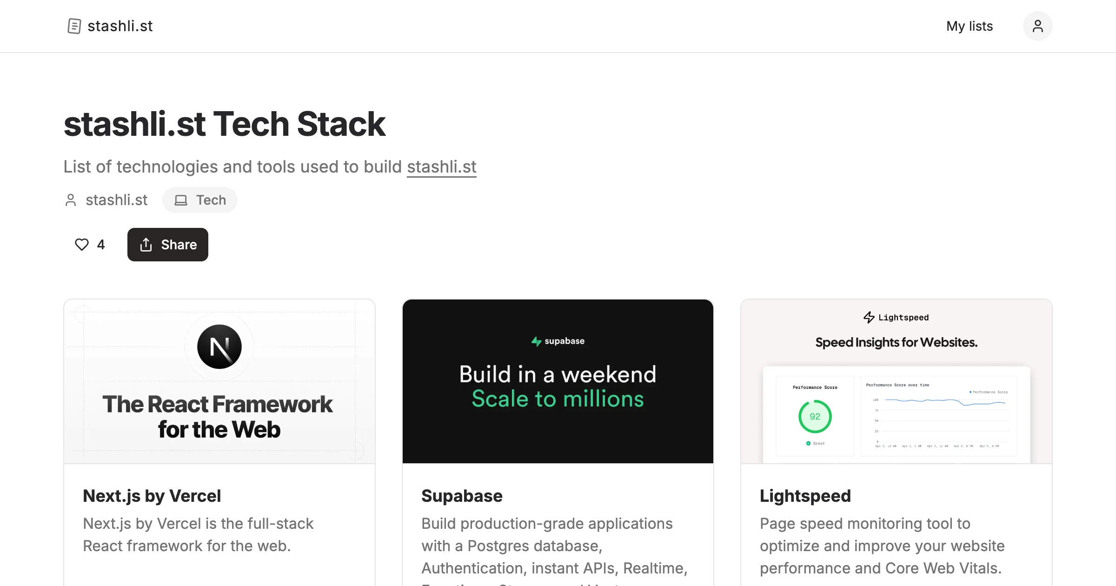Click the stashli.st document logo icon
This screenshot has width=1116, height=586.
(x=74, y=26)
